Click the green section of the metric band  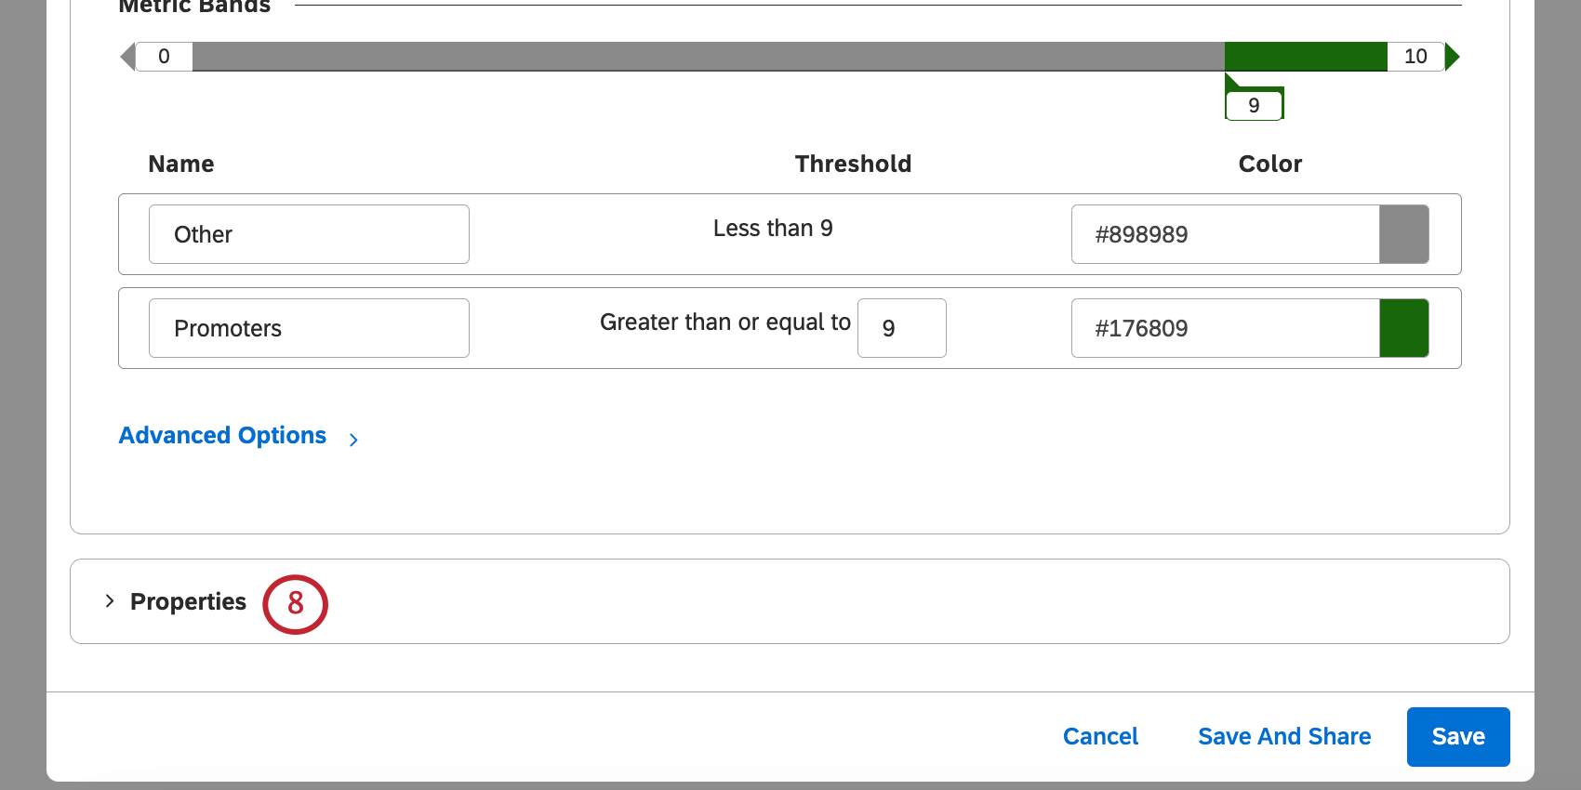pyautogui.click(x=1306, y=57)
